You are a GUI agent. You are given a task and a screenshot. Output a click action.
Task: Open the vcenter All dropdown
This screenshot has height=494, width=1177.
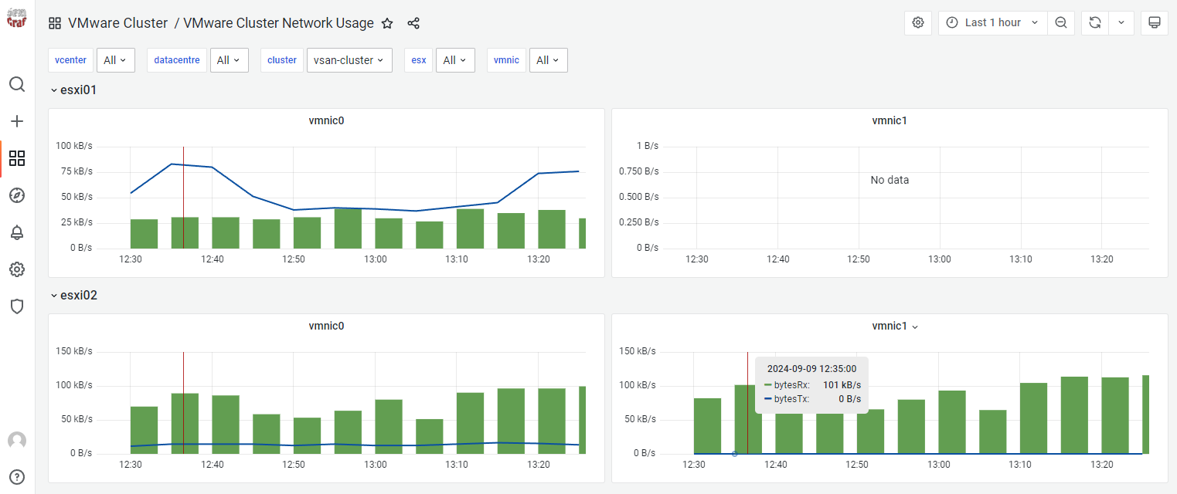[116, 60]
